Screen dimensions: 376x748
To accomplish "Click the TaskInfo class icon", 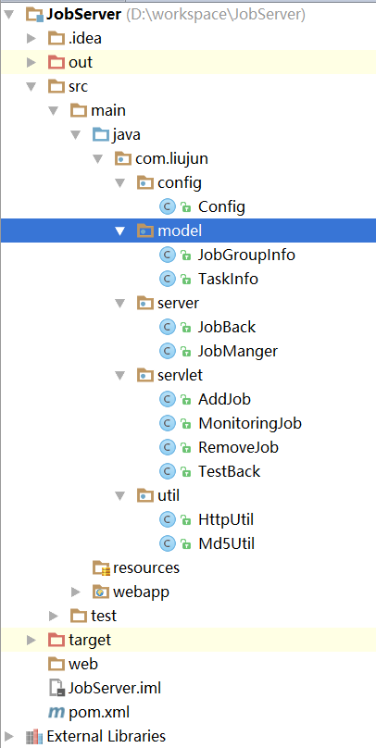I will [x=167, y=279].
